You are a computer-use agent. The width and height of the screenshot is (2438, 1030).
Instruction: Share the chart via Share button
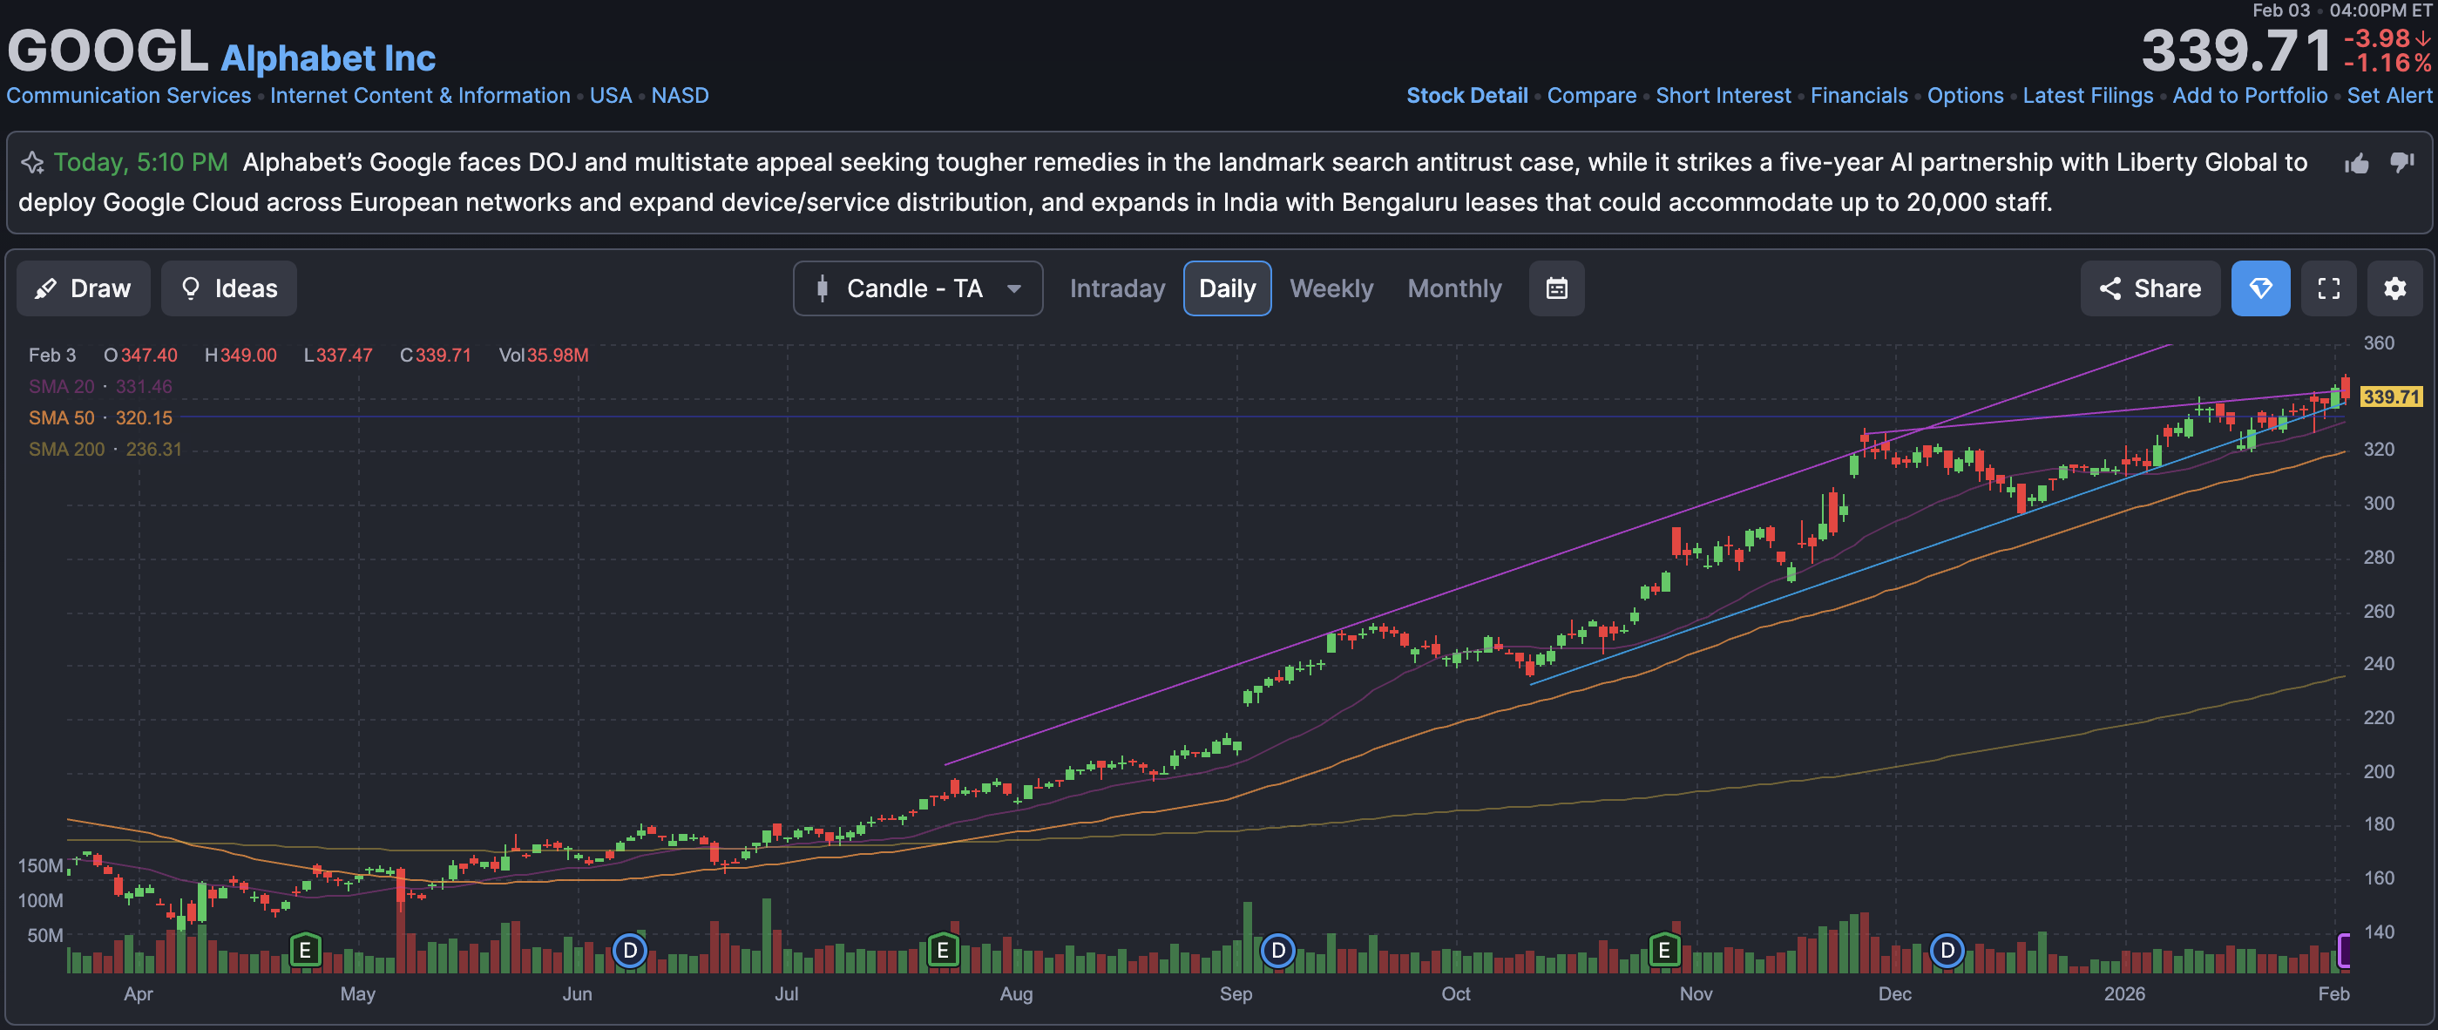pos(2150,288)
